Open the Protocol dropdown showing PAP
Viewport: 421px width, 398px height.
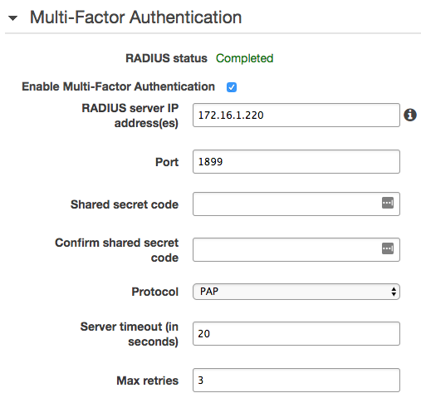[x=296, y=292]
